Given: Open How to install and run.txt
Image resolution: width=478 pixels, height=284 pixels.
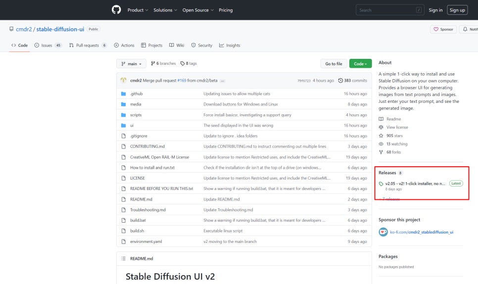Looking at the screenshot, I should tap(152, 168).
